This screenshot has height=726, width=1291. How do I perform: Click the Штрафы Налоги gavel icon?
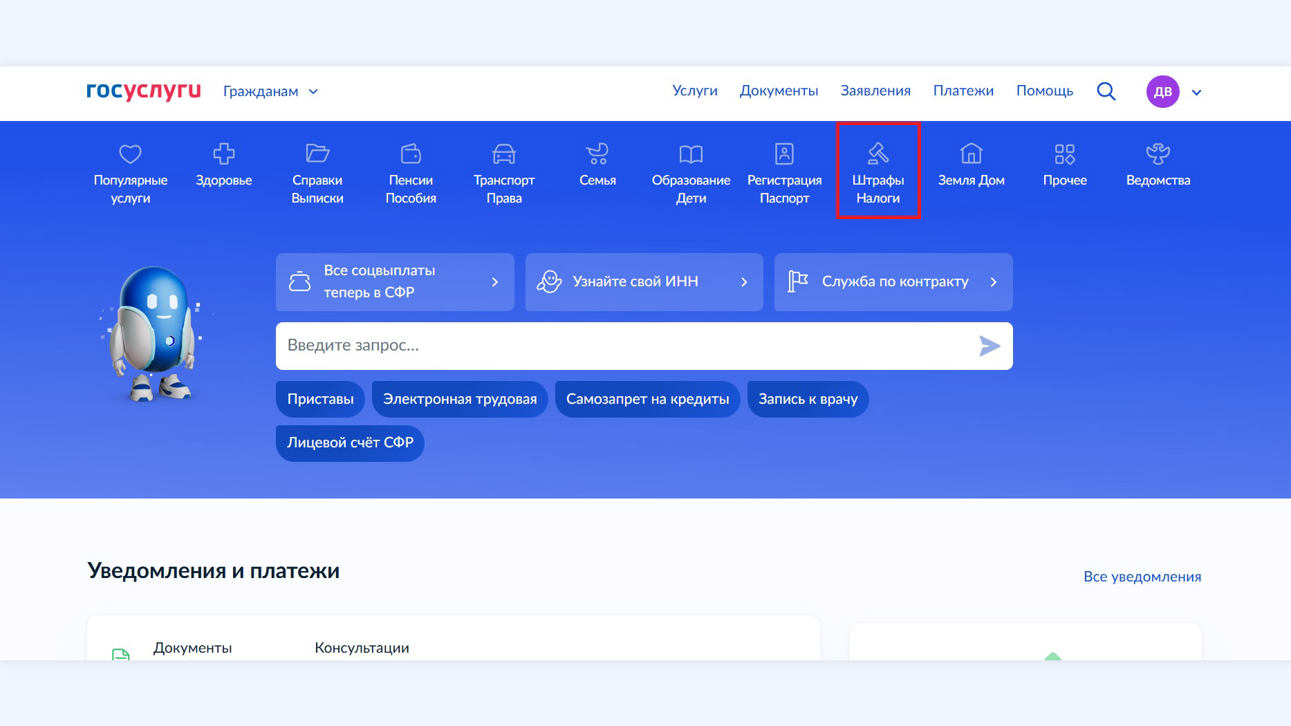point(877,154)
